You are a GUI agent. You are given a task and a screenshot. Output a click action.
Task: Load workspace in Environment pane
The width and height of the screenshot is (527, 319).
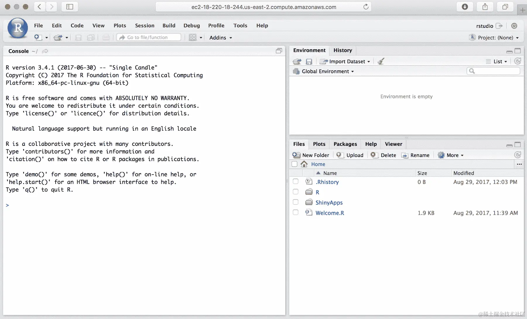point(297,62)
